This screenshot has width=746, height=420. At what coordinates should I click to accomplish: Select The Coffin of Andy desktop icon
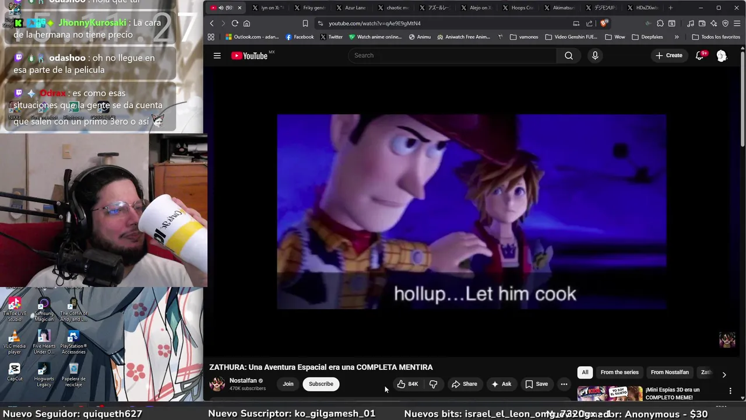click(73, 309)
